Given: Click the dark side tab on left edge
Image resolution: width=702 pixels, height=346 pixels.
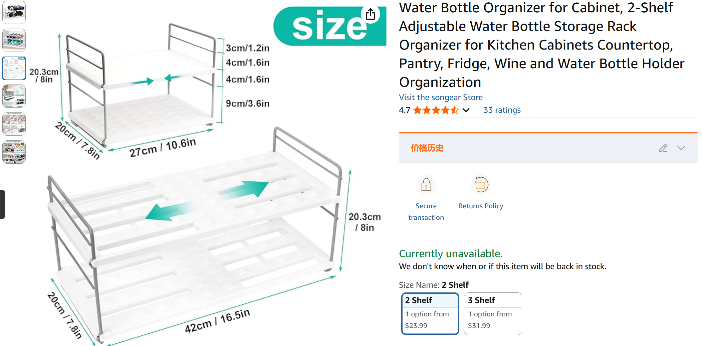Looking at the screenshot, I should [2, 204].
